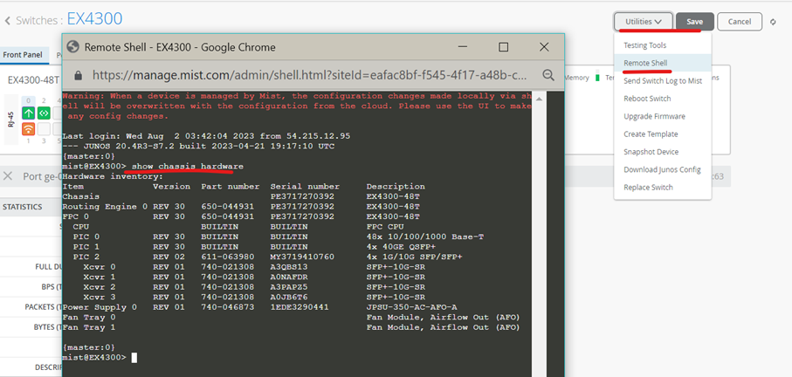This screenshot has width=792, height=377.
Task: Minimize the Remote Shell window
Action: click(x=463, y=46)
